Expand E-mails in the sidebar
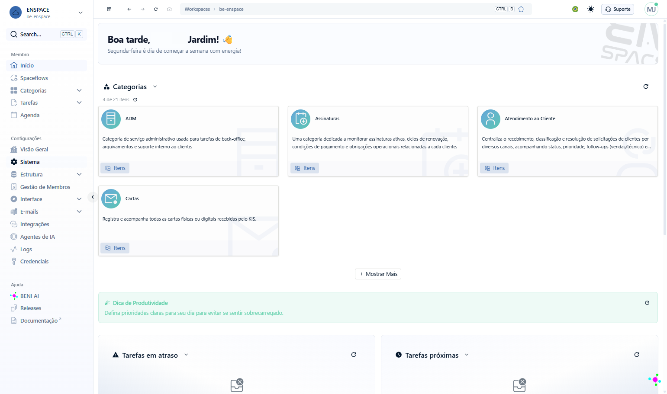The width and height of the screenshot is (667, 394). point(79,211)
